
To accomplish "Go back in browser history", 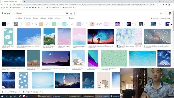I will pyautogui.click(x=2, y=5).
